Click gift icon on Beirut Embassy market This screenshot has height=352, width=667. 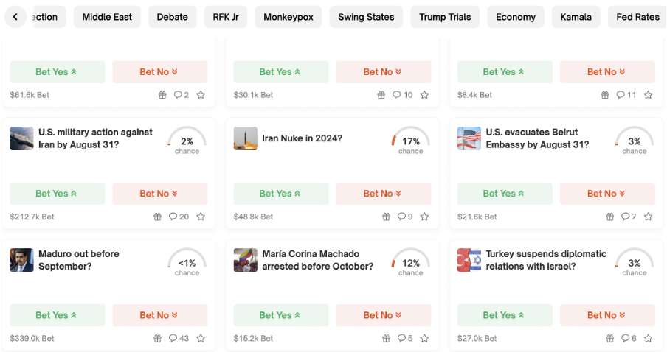[609, 217]
